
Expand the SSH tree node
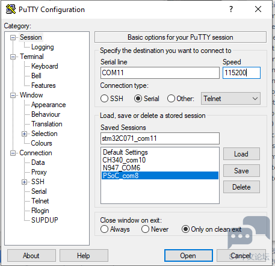[x=24, y=182]
